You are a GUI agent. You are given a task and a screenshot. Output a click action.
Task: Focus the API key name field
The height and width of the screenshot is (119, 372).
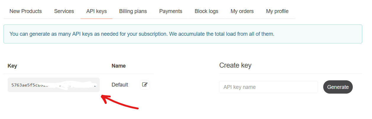tap(268, 87)
